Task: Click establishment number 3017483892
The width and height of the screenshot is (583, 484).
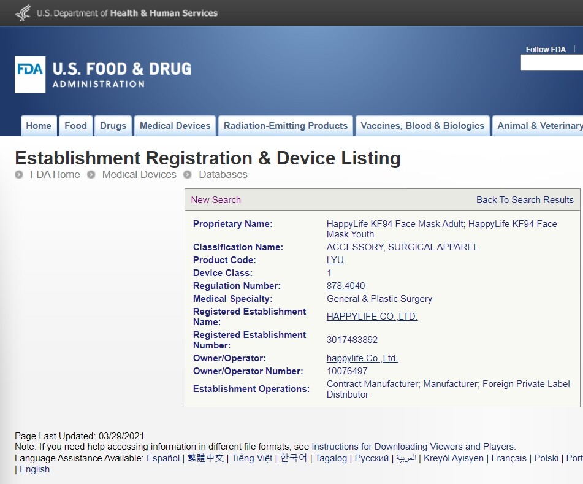Action: (352, 340)
